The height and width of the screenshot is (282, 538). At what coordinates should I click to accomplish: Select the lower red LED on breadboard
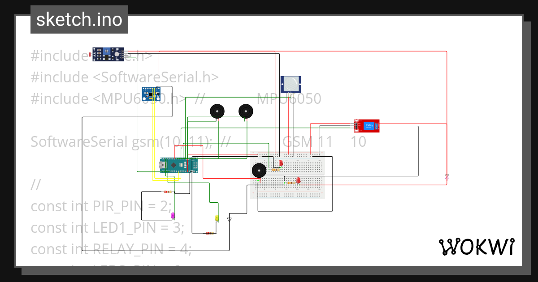pos(299,180)
